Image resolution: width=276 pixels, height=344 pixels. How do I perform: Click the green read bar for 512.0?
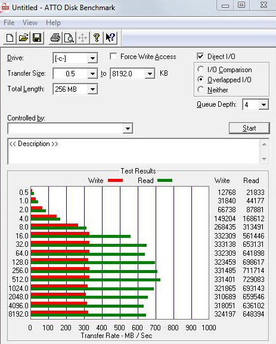(x=95, y=280)
